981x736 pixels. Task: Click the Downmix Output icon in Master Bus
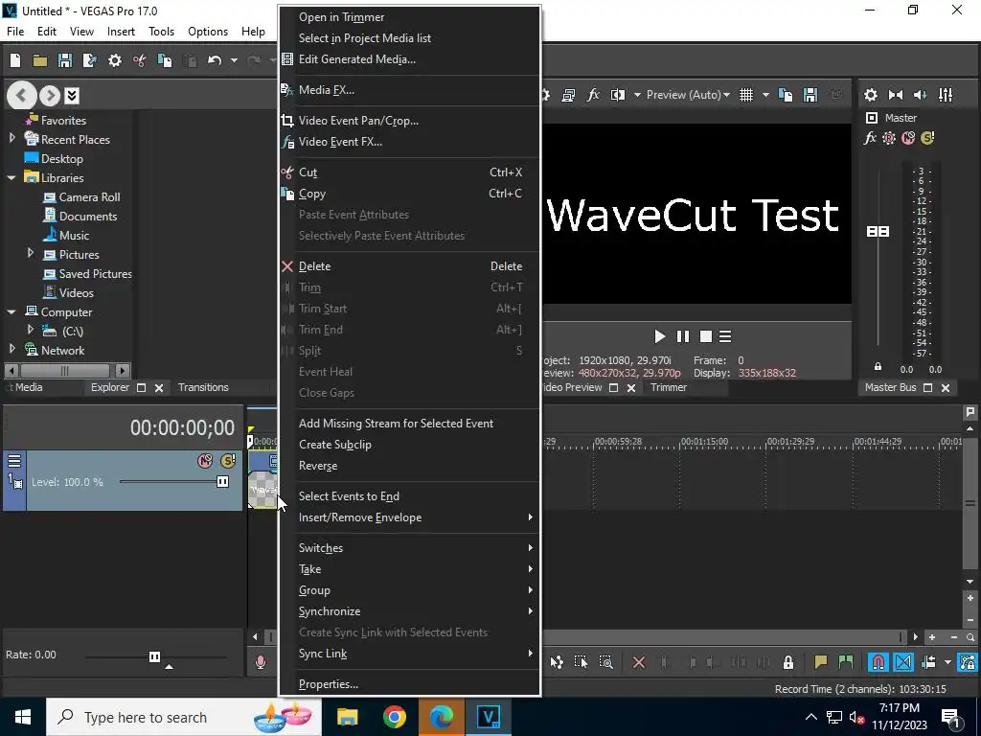896,95
